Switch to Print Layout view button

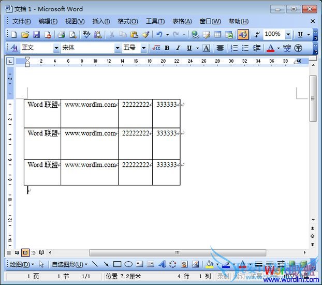point(25,252)
